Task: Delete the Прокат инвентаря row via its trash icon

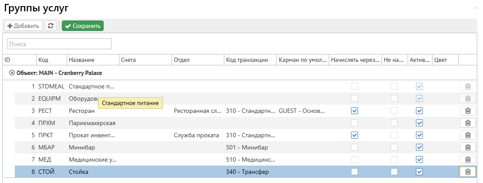Action: click(468, 135)
